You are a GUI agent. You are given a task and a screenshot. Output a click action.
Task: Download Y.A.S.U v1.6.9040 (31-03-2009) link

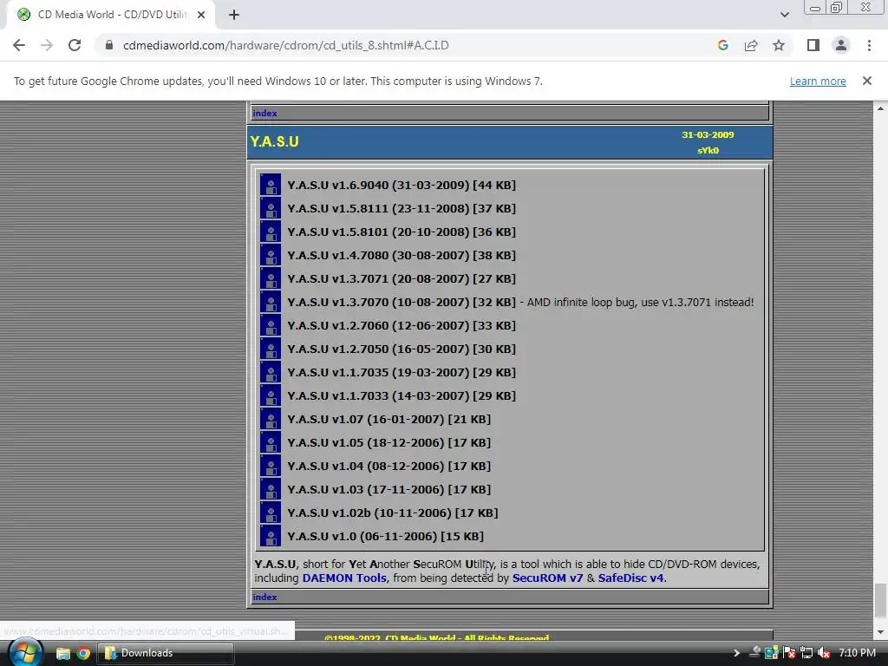coord(402,186)
